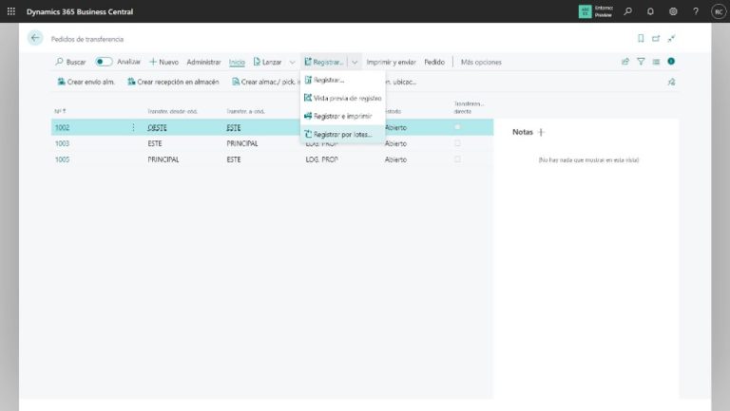Open the settings gear
The image size is (730, 411).
click(x=673, y=11)
